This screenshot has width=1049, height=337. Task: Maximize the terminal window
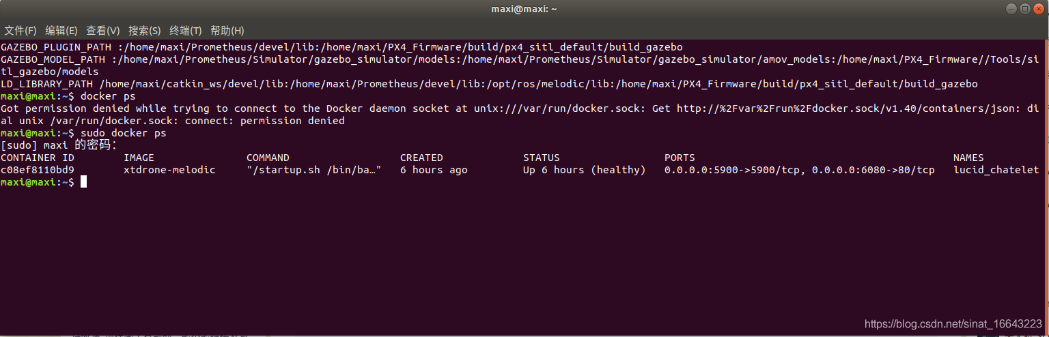pyautogui.click(x=1025, y=9)
